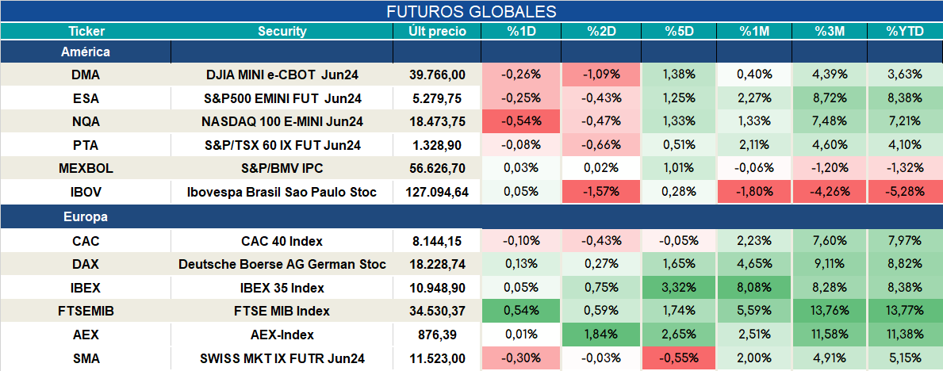Select the 13,77% YTD cell for FTSE MIB

tap(904, 312)
